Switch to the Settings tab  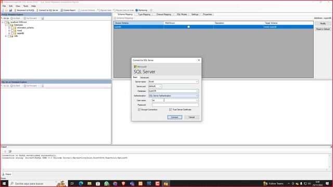(x=195, y=15)
